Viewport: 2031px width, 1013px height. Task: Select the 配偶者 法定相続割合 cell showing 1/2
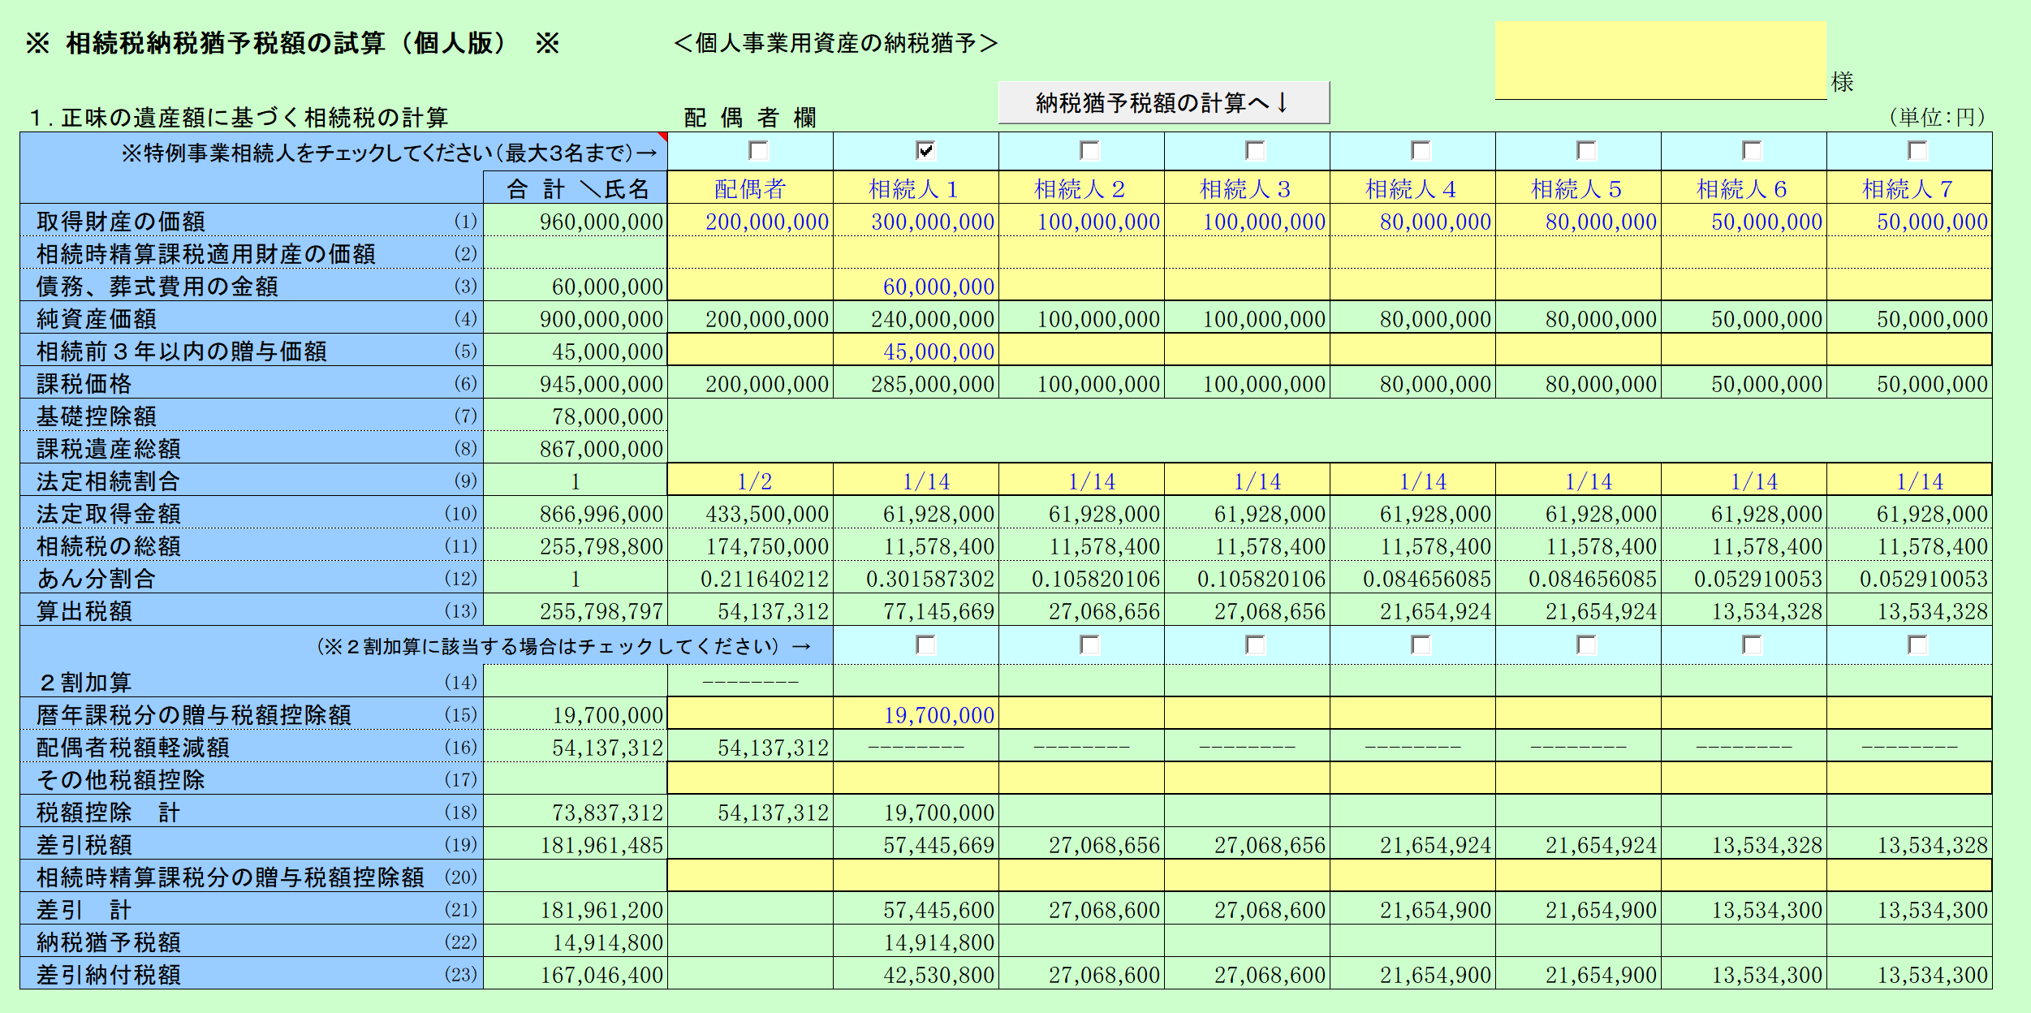[x=750, y=480]
